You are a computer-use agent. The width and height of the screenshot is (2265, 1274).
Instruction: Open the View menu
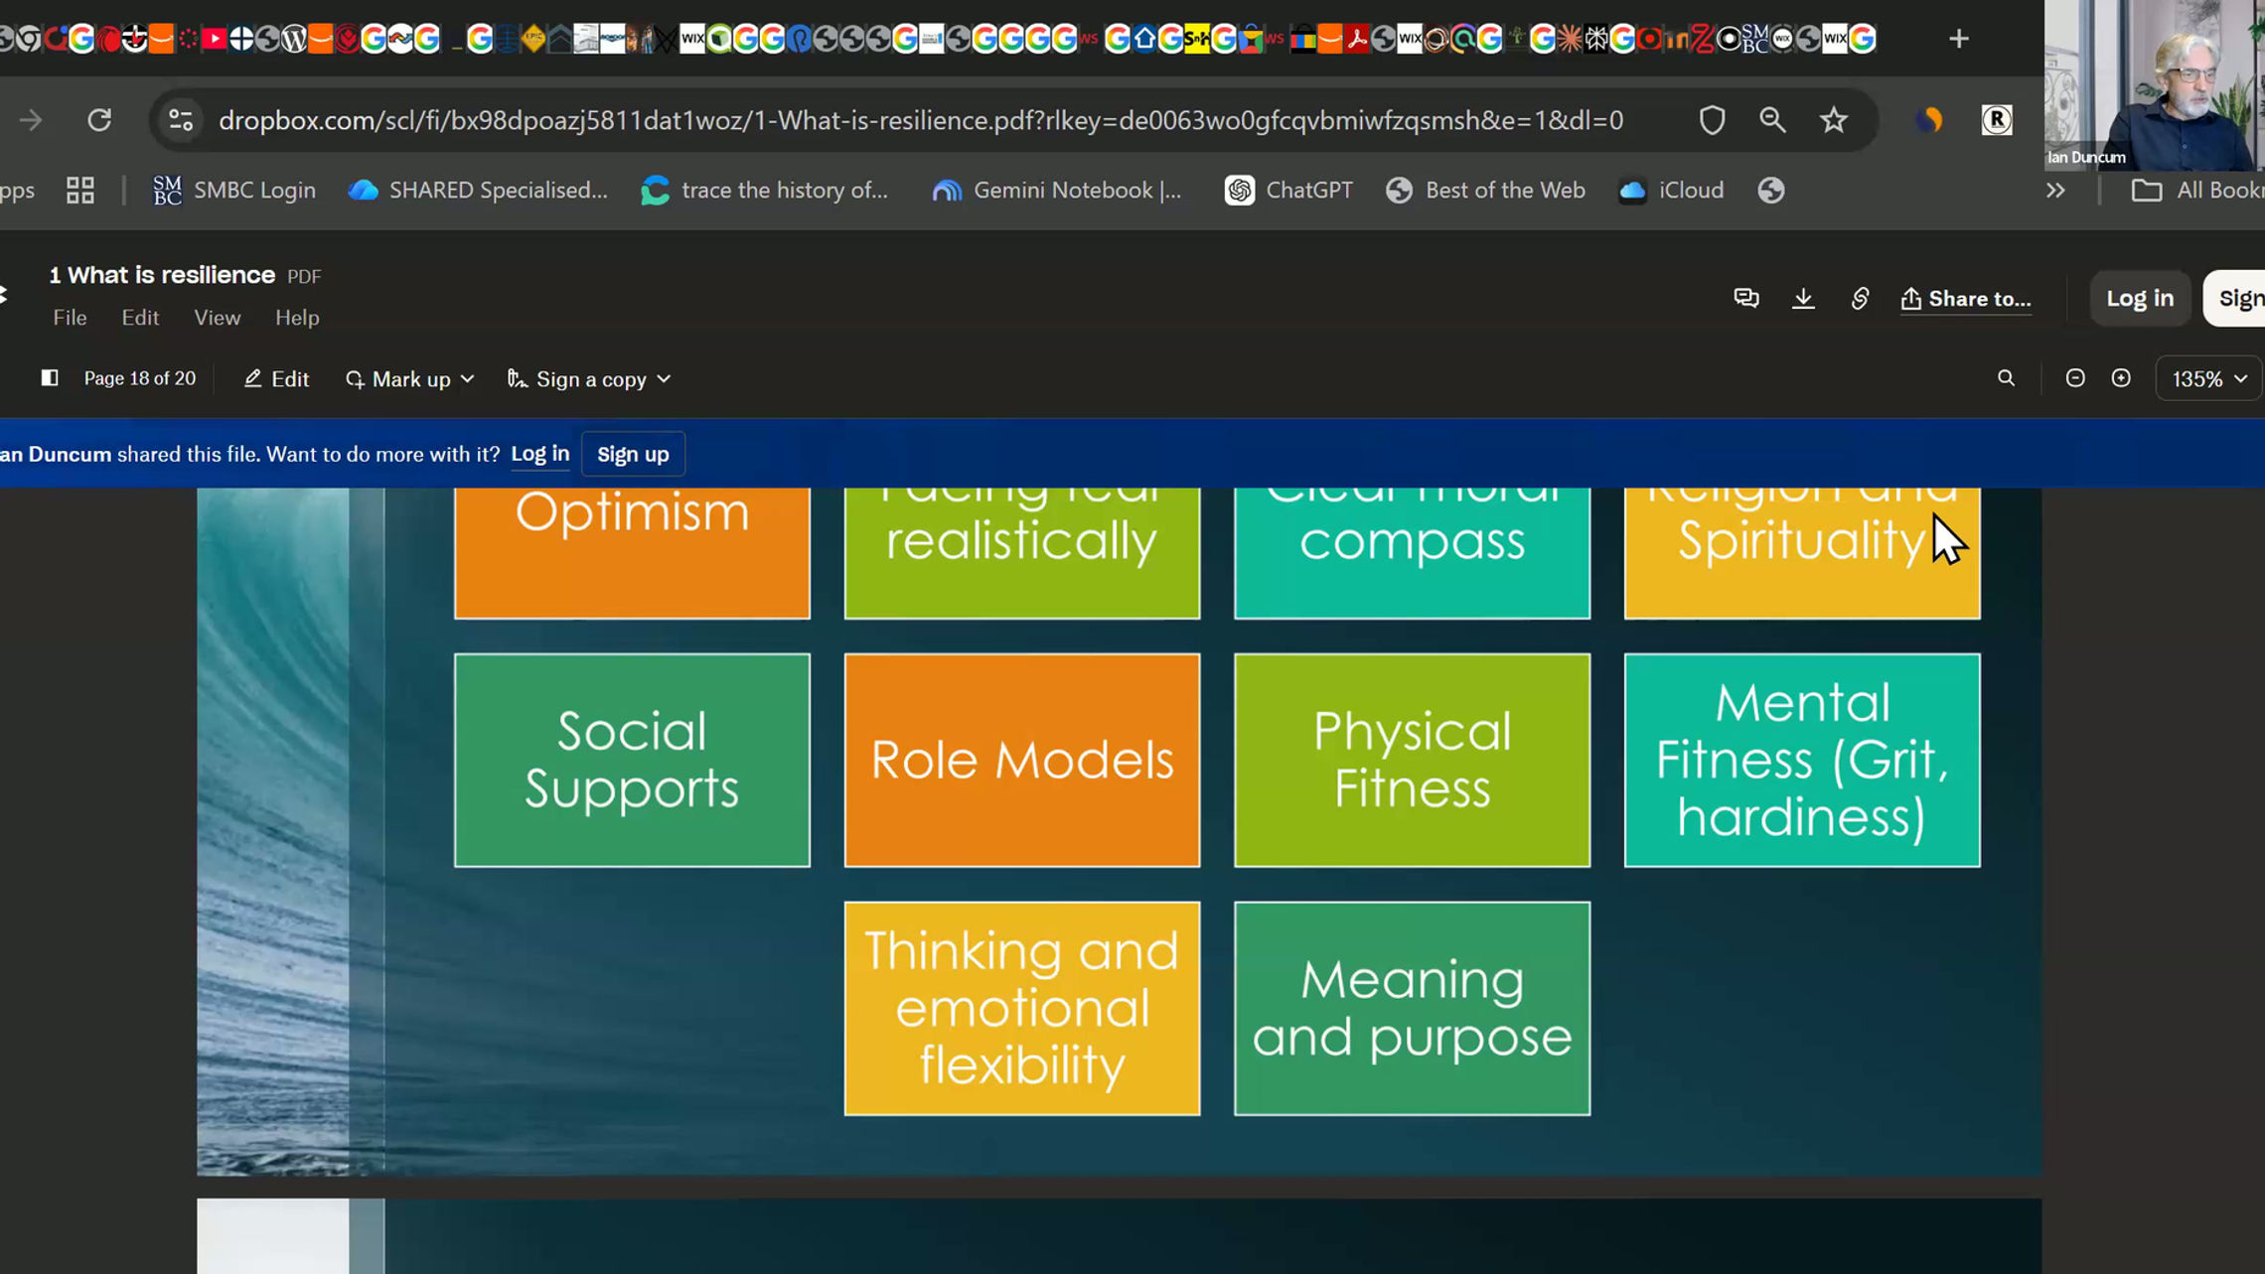[x=217, y=317]
